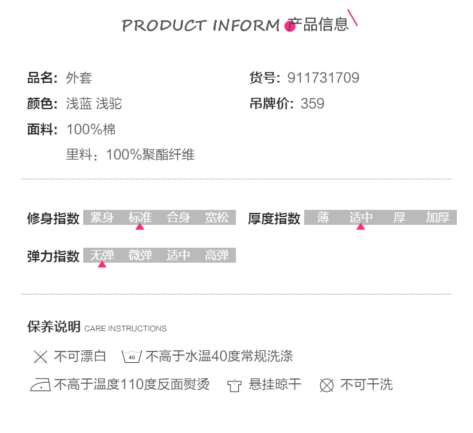Viewport: 473px width, 433px height.
Task: Select 加厚 on the thickness index bar
Action: pyautogui.click(x=438, y=217)
